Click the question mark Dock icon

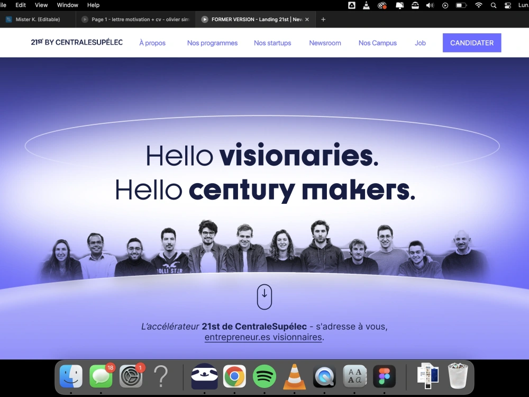point(161,376)
